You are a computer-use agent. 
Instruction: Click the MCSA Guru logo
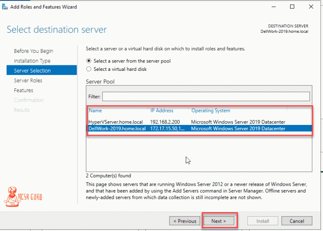(23, 197)
